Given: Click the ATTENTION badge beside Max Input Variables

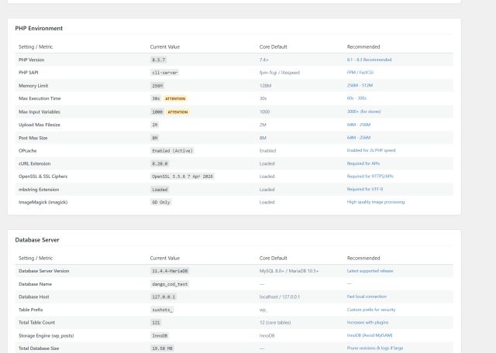Looking at the screenshot, I should coord(177,112).
